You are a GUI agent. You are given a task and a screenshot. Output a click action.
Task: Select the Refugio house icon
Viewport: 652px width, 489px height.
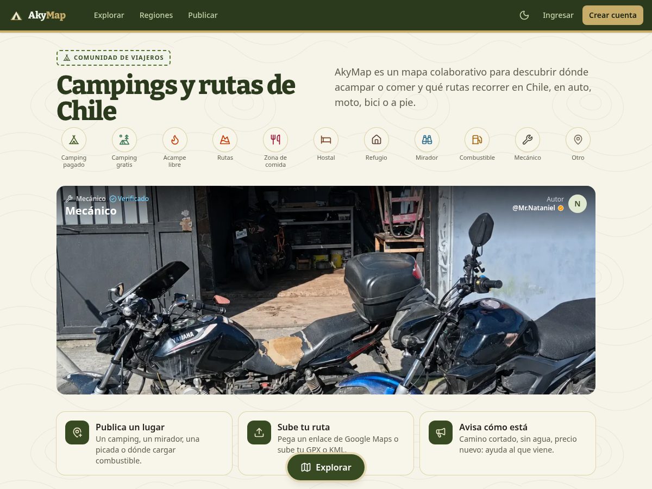click(377, 140)
